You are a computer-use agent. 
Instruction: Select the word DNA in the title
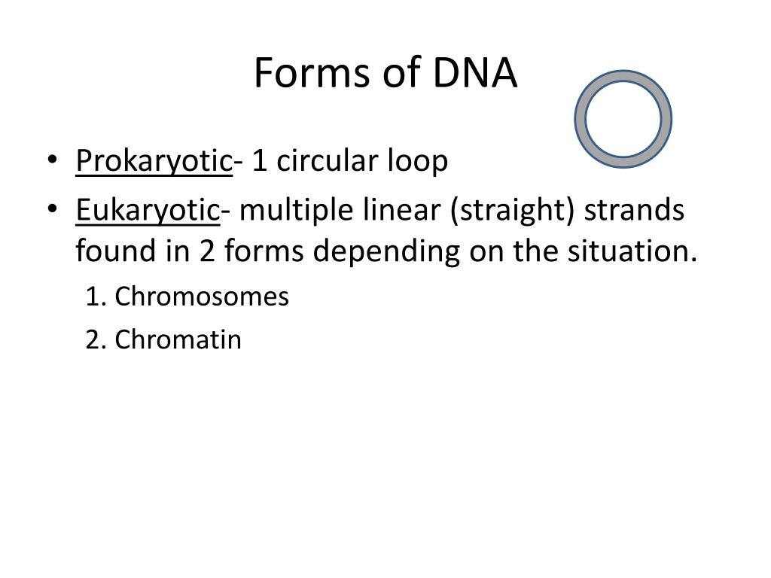point(475,73)
